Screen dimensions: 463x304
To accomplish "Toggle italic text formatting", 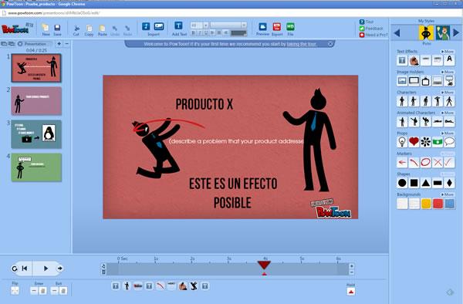I will click(200, 32).
